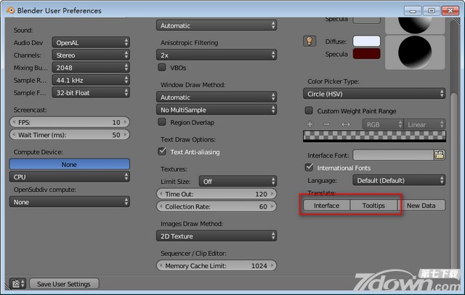Increase Memory Cache Limit with right arrow
This screenshot has width=465, height=295.
click(272, 266)
